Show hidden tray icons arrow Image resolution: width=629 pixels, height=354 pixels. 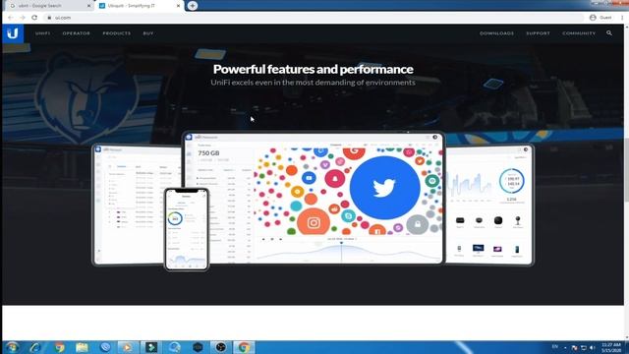(x=565, y=347)
